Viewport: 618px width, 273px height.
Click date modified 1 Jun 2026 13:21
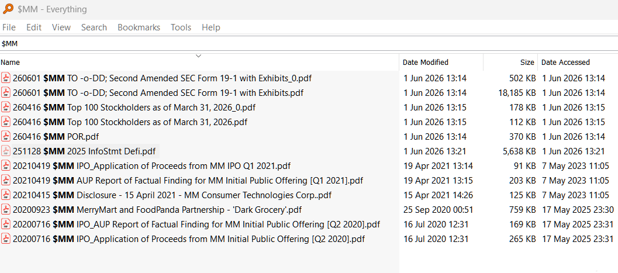tap(435, 151)
